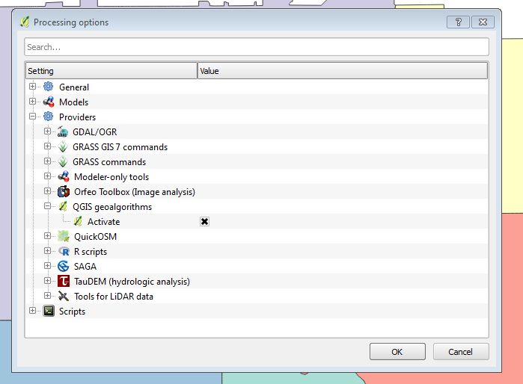The height and width of the screenshot is (384, 523).
Task: Click the Search field
Action: tap(257, 47)
